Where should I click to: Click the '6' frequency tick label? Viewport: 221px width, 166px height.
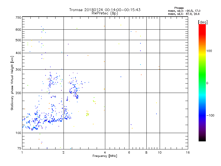129,152
